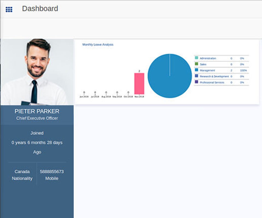This screenshot has width=262, height=218.
Task: Click the Canada nationality field
Action: click(x=22, y=172)
